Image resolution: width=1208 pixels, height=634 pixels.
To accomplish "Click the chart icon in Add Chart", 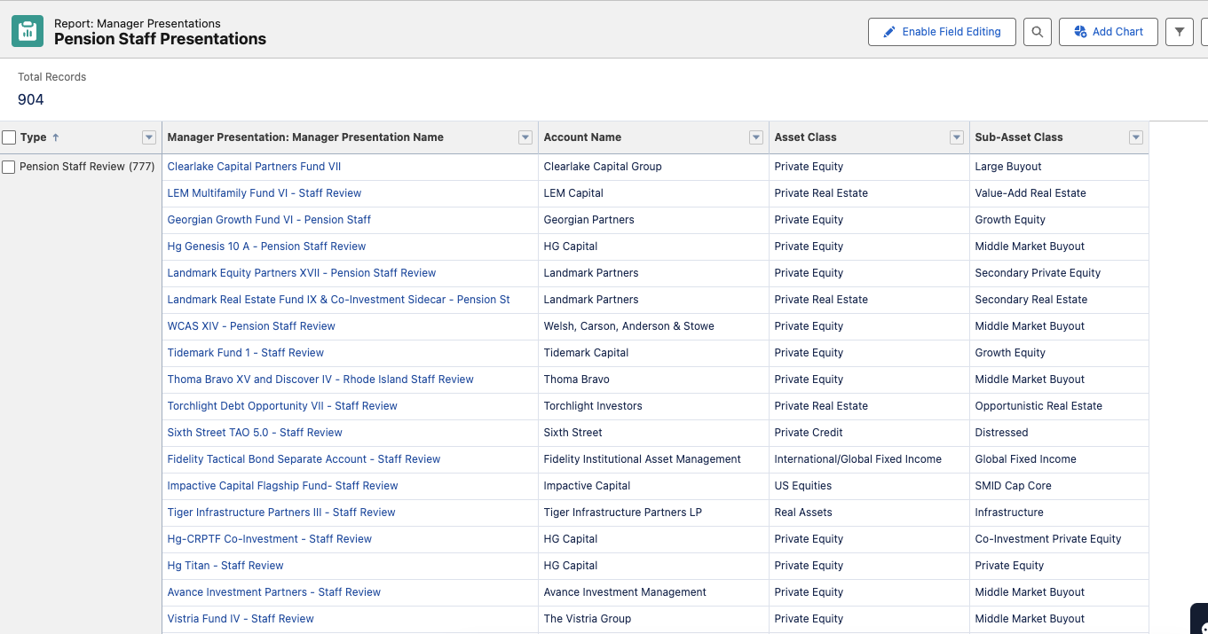I will click(x=1080, y=32).
